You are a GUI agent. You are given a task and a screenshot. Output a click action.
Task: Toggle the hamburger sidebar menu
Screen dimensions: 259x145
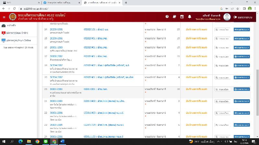[4, 17]
